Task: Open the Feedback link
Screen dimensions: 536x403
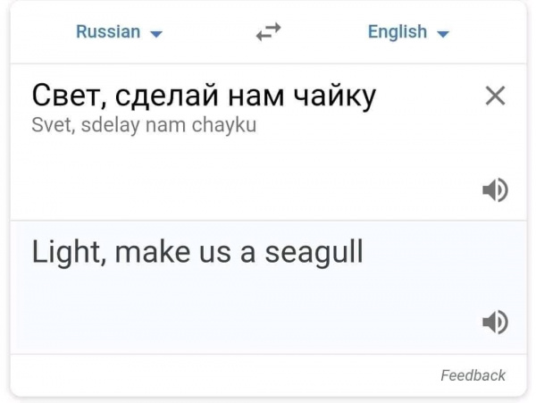Action: click(473, 375)
